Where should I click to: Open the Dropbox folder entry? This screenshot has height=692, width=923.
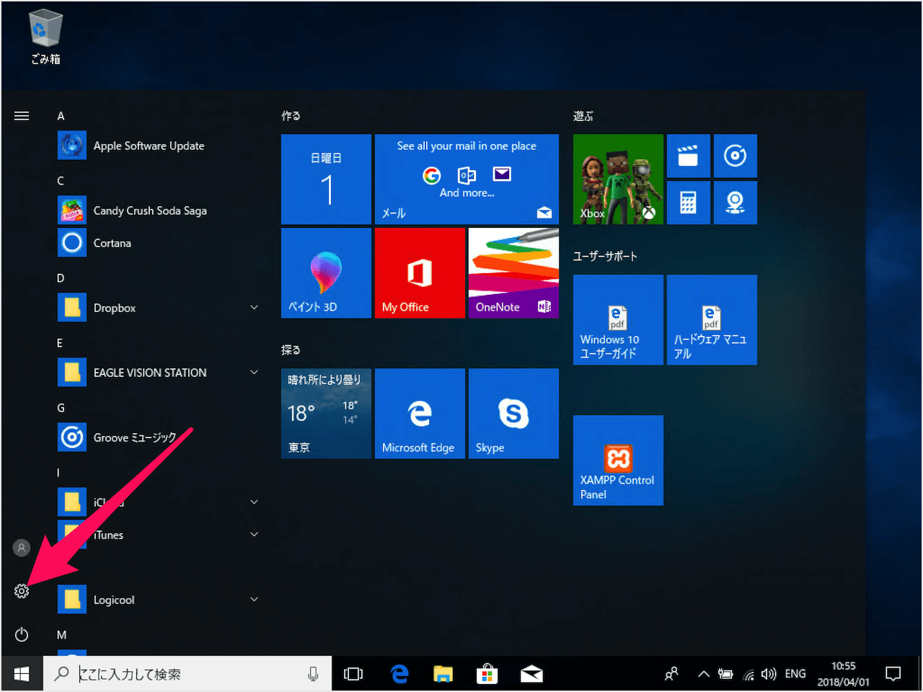(159, 308)
